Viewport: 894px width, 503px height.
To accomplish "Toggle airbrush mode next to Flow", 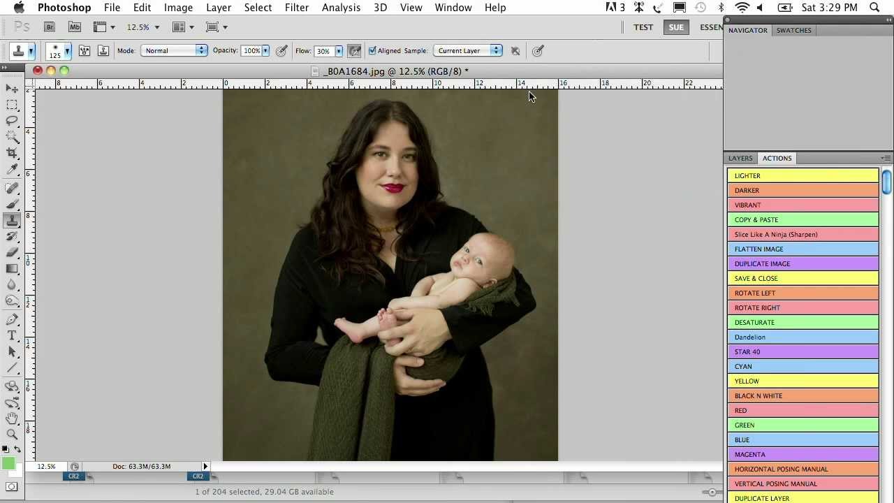I will 354,50.
